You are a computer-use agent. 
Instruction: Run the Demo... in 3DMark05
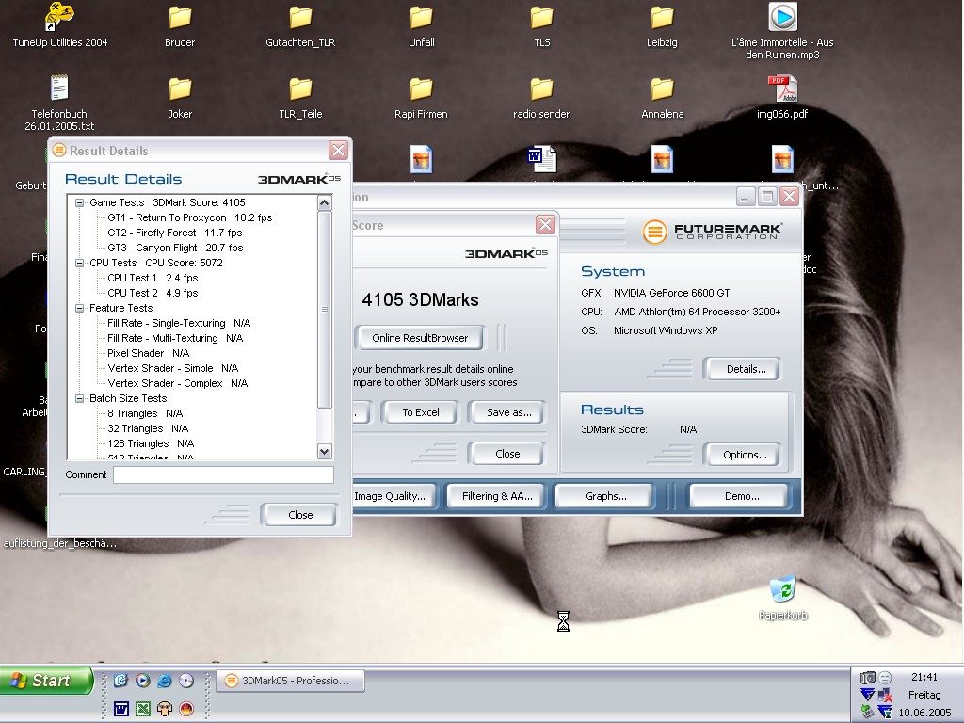coord(741,496)
